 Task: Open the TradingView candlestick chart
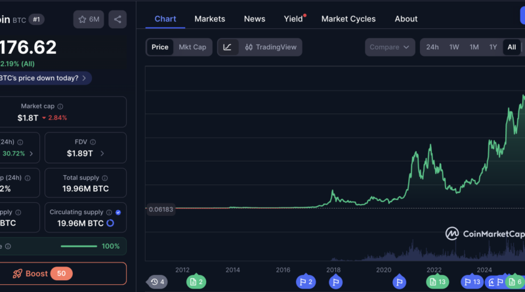click(x=270, y=47)
